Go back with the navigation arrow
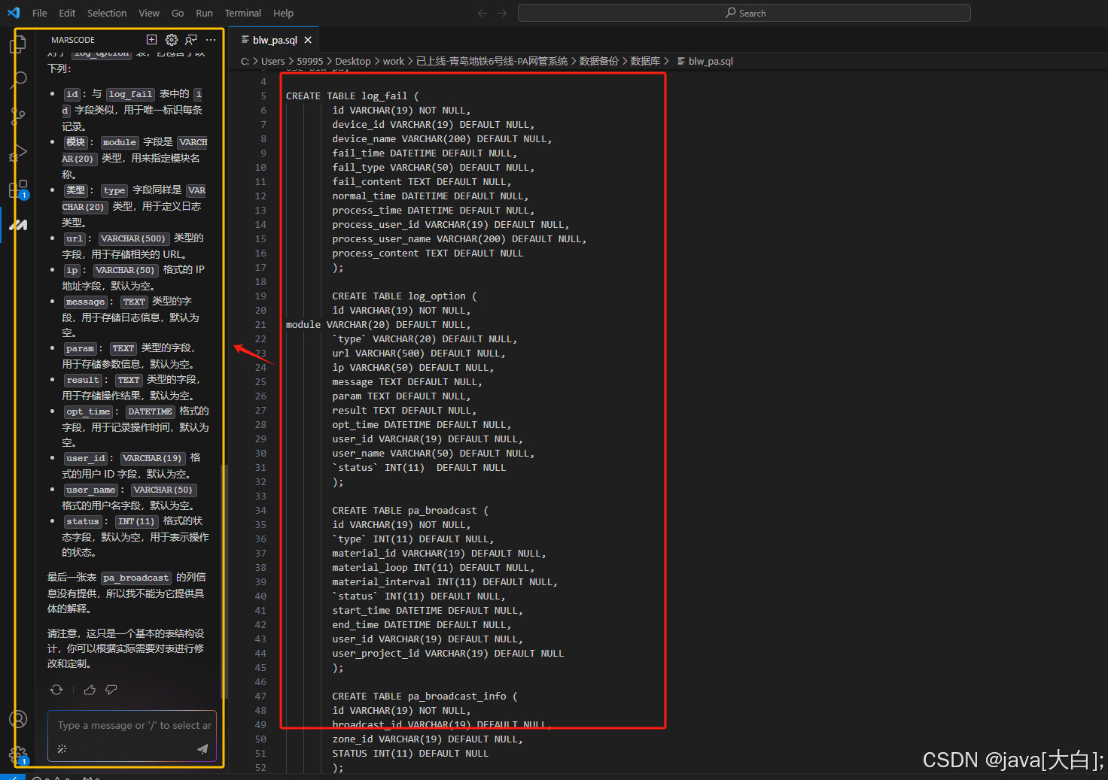Viewport: 1108px width, 780px height. point(482,13)
